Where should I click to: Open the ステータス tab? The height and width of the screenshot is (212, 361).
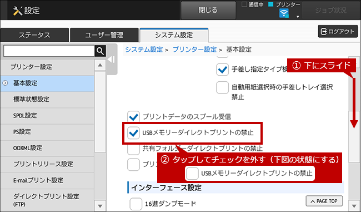(34, 35)
